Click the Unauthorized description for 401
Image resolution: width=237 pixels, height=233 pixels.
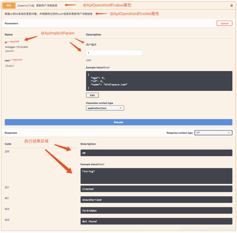[156, 200]
